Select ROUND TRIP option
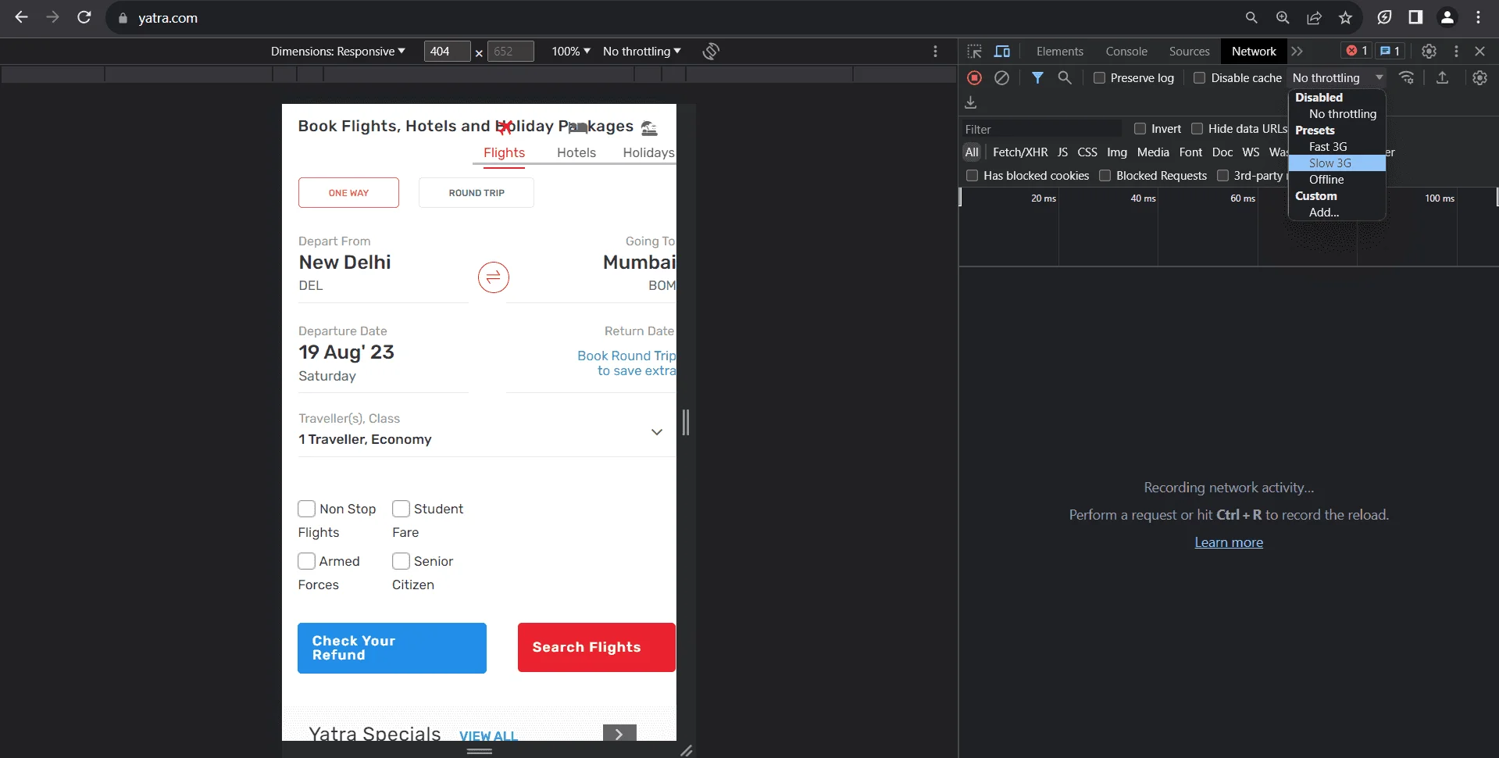Image resolution: width=1499 pixels, height=758 pixels. tap(476, 193)
